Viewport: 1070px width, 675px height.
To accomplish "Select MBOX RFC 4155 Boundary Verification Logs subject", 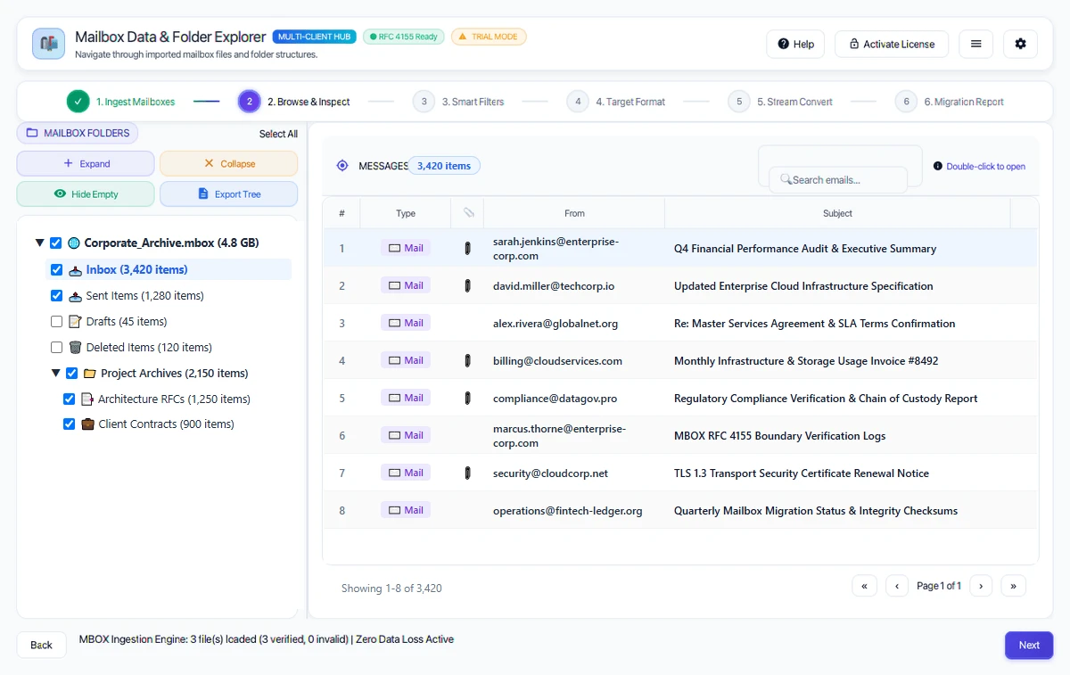I will tap(780, 436).
